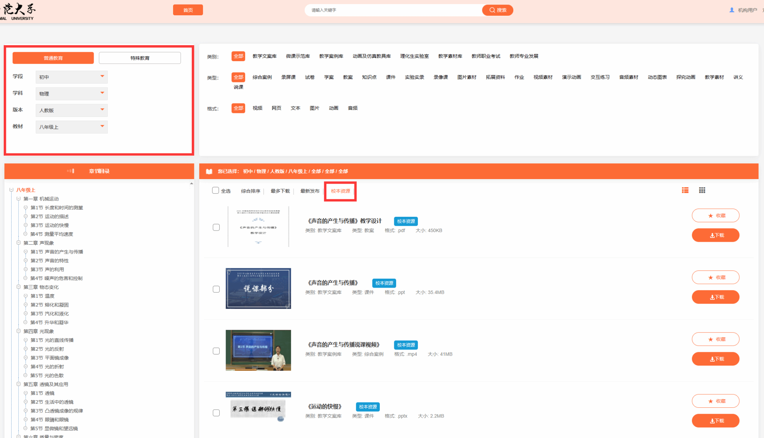Viewport: 764px width, 438px height.
Task: Tick the 全选 select-all checkbox
Action: [x=216, y=190]
